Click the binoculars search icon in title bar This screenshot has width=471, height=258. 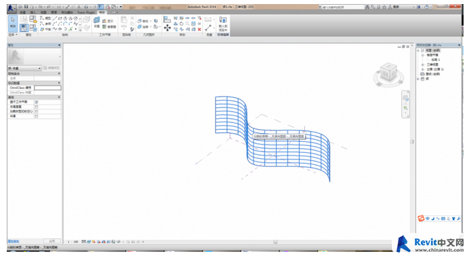(367, 7)
